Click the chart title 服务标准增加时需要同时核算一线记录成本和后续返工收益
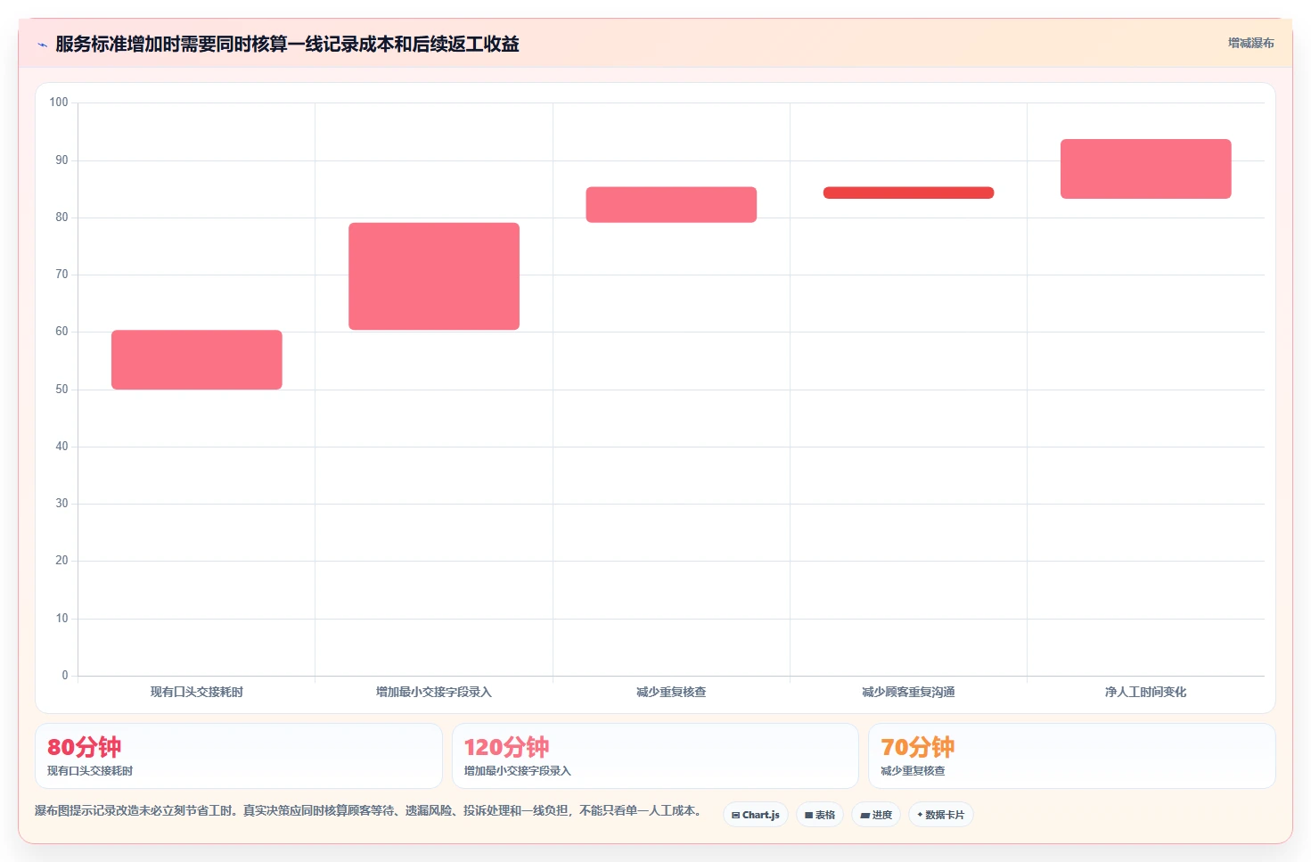 [x=287, y=44]
